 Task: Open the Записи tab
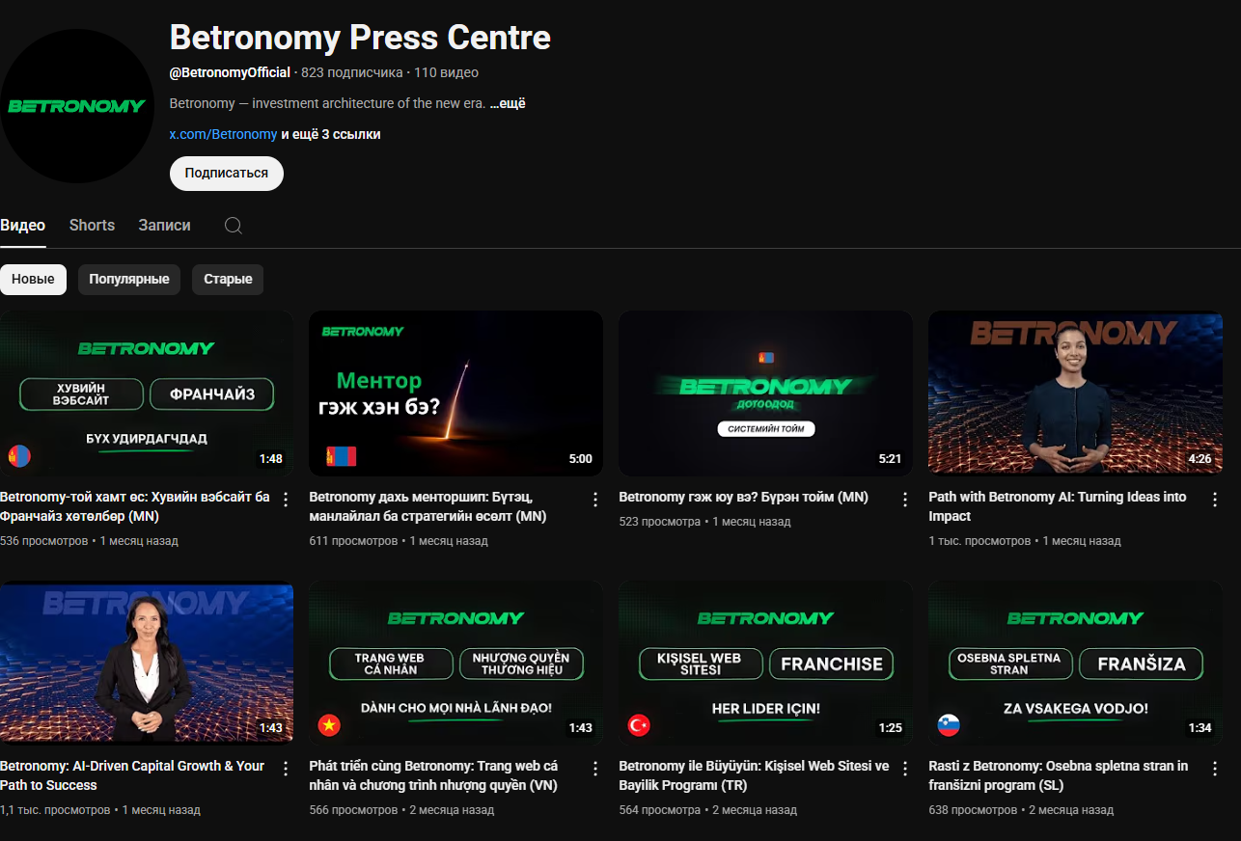coord(164,226)
